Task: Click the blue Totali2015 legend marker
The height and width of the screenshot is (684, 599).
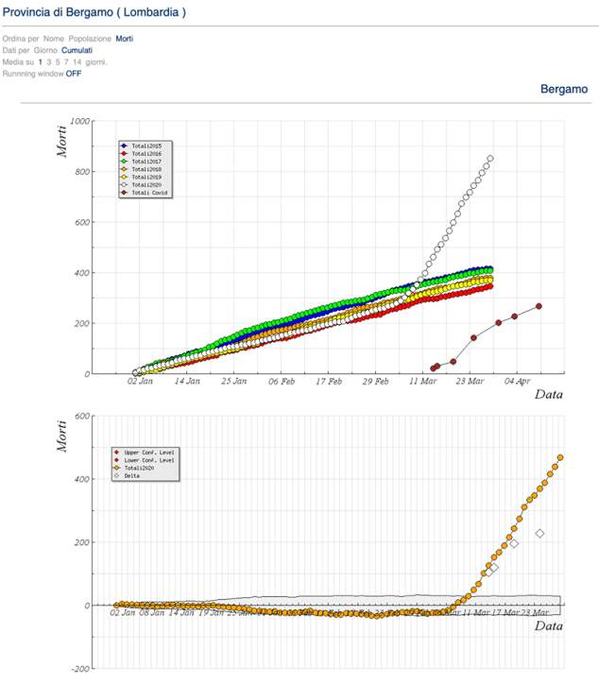Action: [x=124, y=145]
